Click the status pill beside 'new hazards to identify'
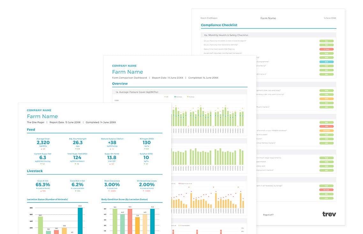 tap(326, 45)
